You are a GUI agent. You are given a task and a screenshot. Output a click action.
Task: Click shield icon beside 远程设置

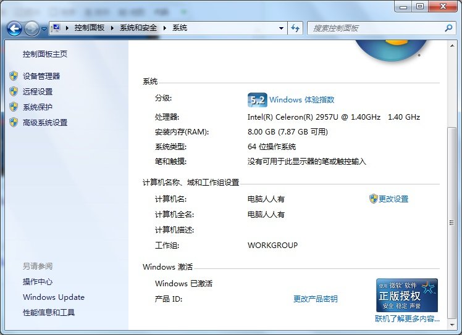point(14,91)
